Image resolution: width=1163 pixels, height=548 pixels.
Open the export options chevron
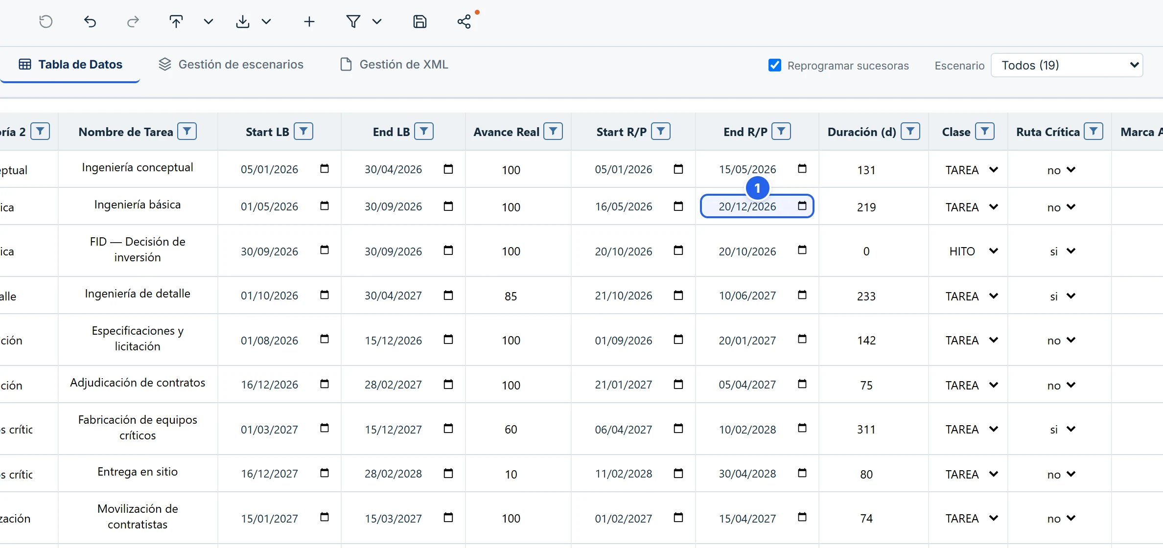click(x=266, y=22)
